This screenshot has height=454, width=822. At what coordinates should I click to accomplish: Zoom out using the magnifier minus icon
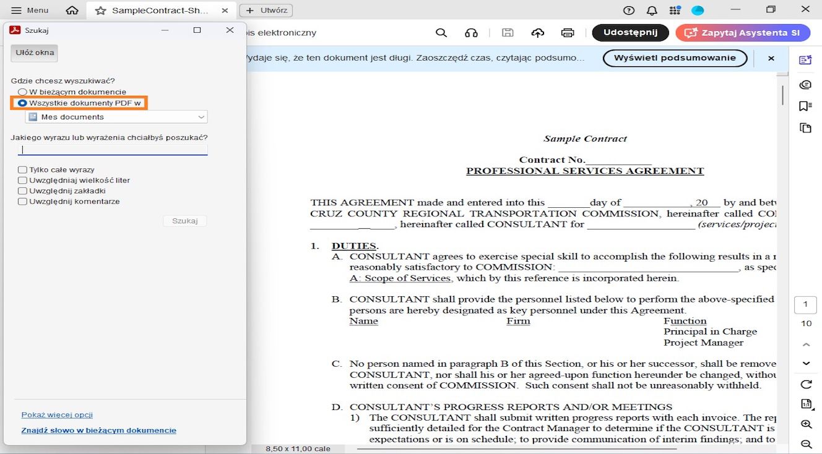[x=805, y=443]
